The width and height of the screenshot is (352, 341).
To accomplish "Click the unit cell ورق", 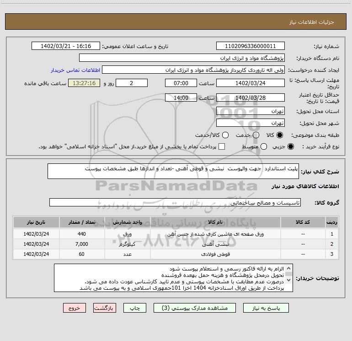I will (x=127, y=234).
